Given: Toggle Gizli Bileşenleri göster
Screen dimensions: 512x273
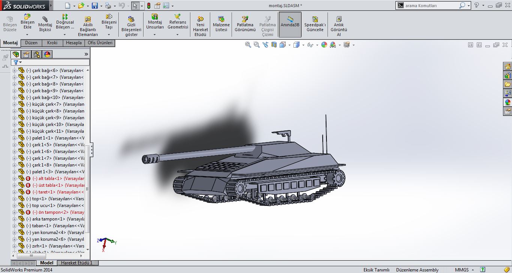Looking at the screenshot, I should pos(131,26).
